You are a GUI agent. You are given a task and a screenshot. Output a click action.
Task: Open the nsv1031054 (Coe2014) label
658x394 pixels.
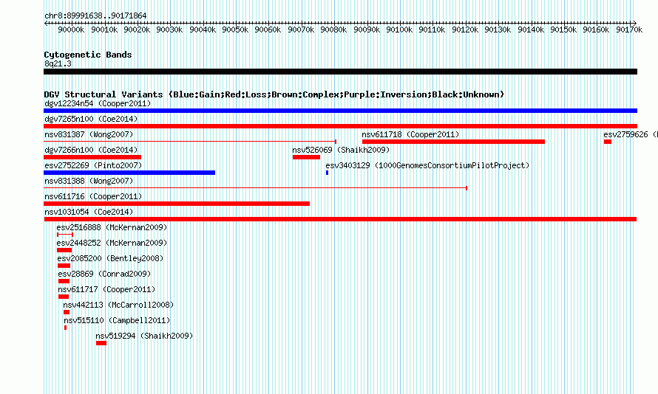89,212
